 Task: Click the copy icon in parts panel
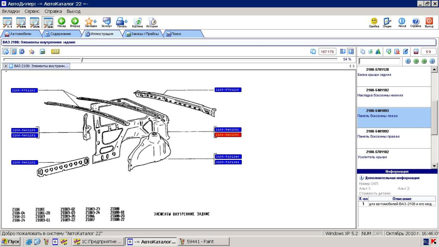(x=363, y=51)
